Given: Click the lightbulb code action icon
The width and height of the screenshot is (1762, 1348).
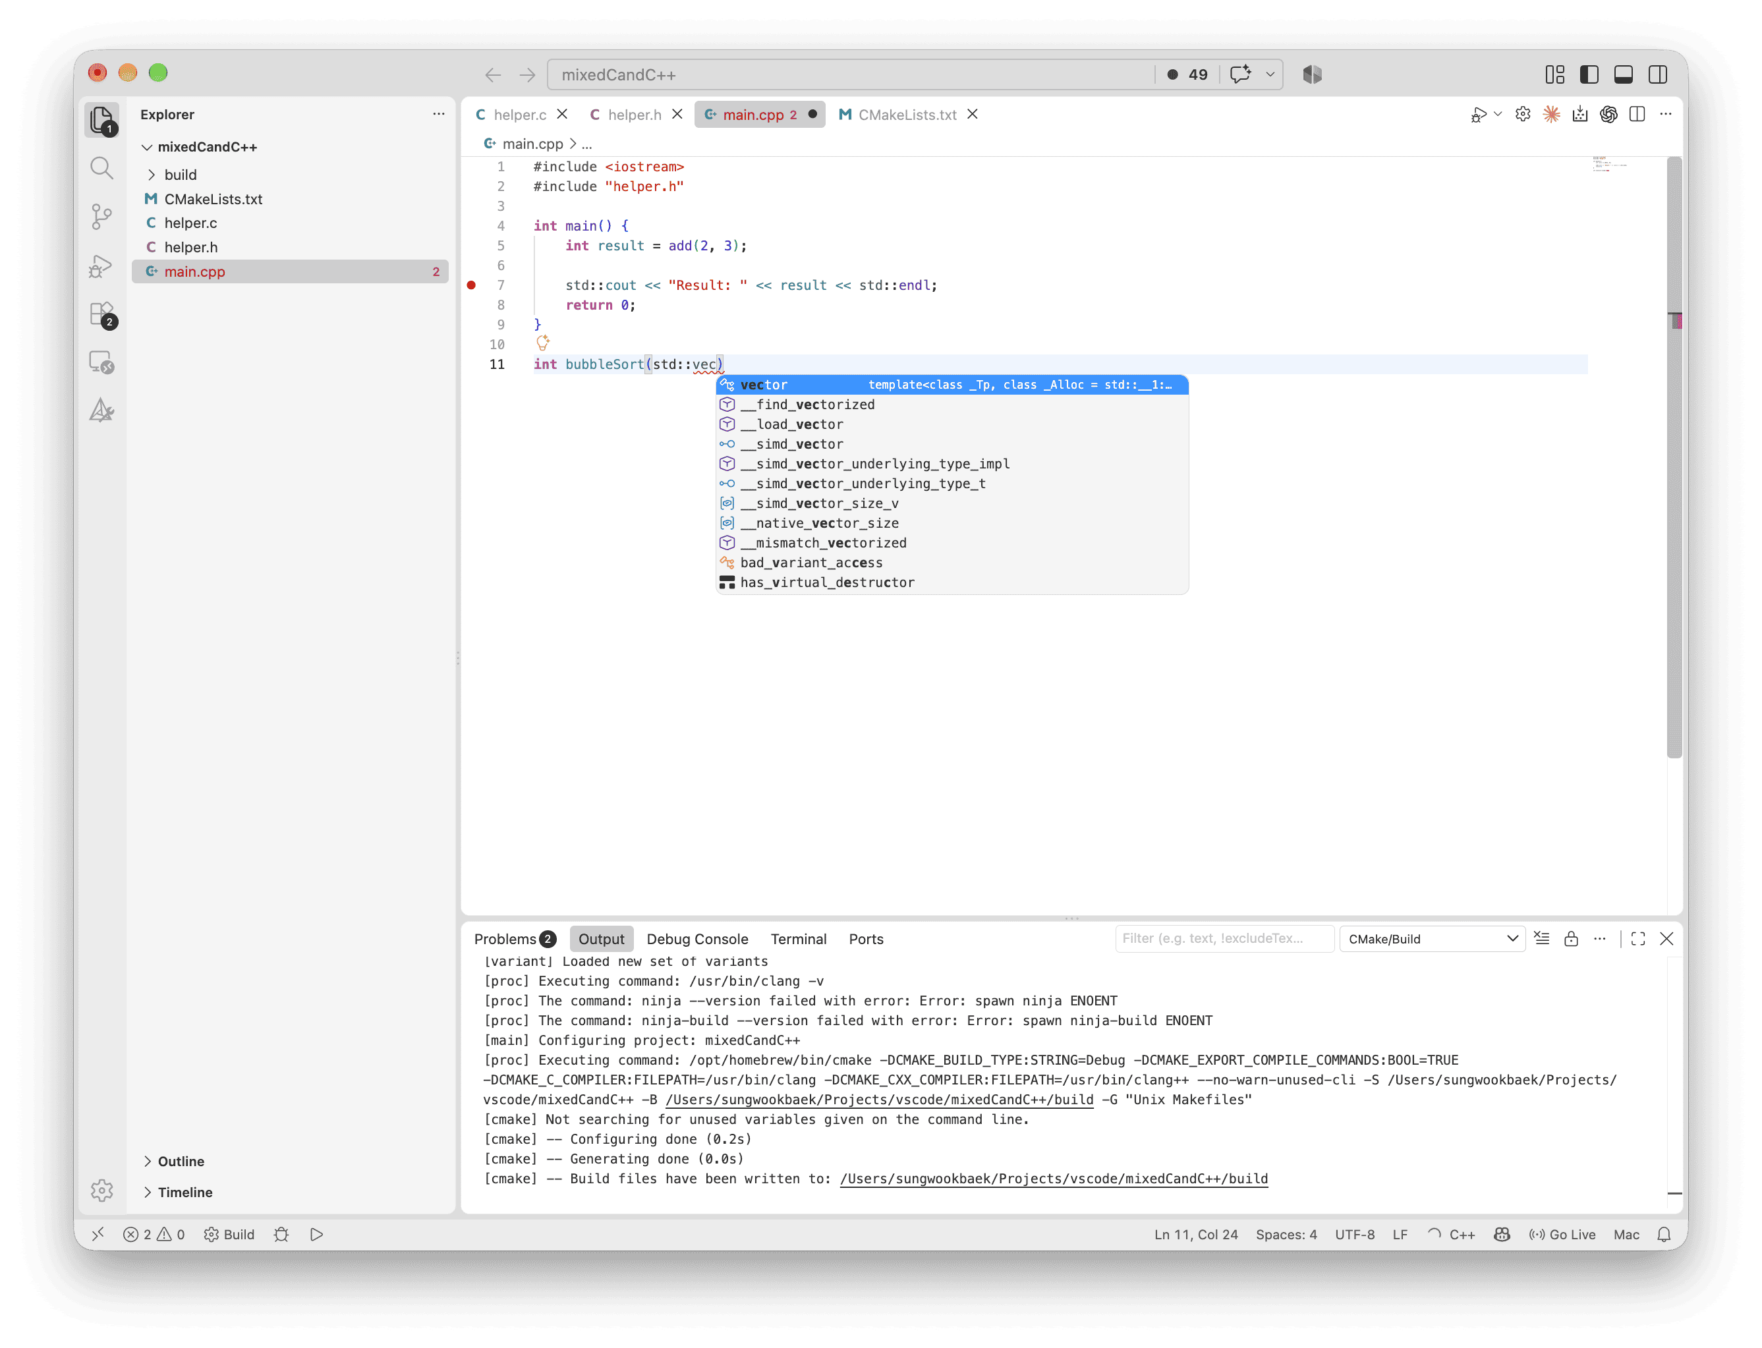Looking at the screenshot, I should [x=543, y=343].
